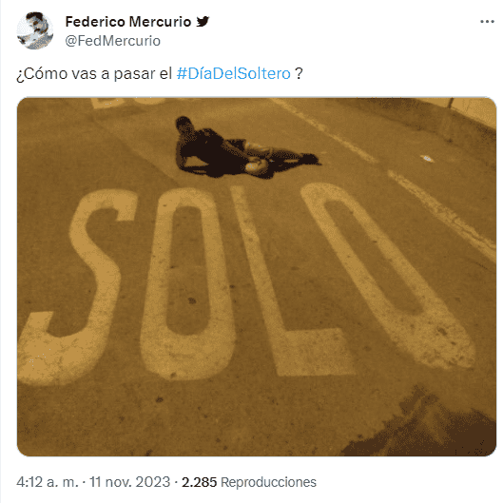The image size is (503, 503).
Task: Click the question mark after the hashtag
Action: (x=299, y=73)
